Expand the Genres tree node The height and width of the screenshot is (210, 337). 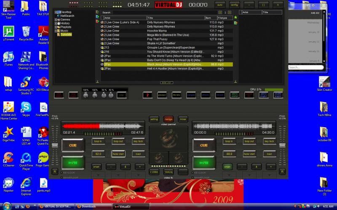click(56, 20)
